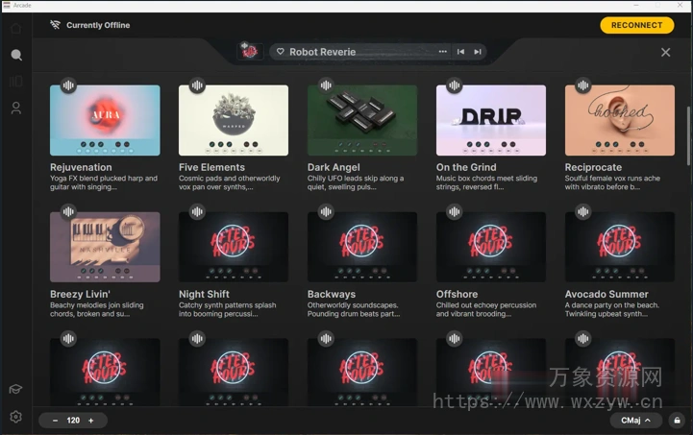This screenshot has width=693, height=435.
Task: Select the On the Grind kit thumbnail
Action: tap(491, 120)
